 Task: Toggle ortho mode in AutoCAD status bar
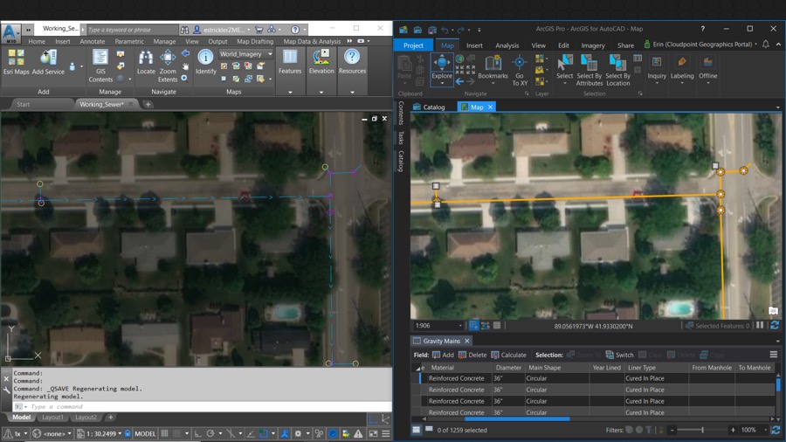pyautogui.click(x=197, y=433)
